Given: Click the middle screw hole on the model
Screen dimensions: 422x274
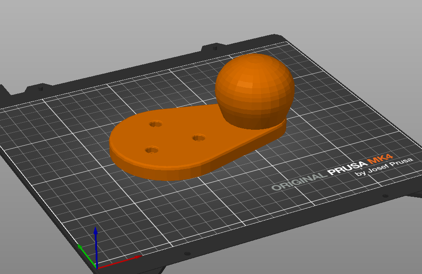Looking at the screenshot, I should tap(199, 139).
